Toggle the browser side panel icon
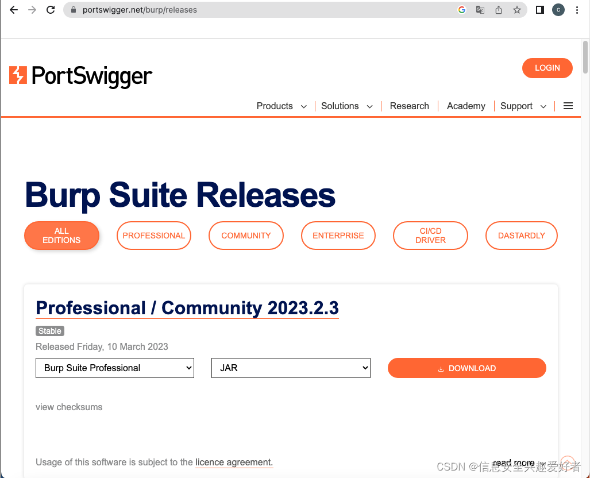 (540, 10)
